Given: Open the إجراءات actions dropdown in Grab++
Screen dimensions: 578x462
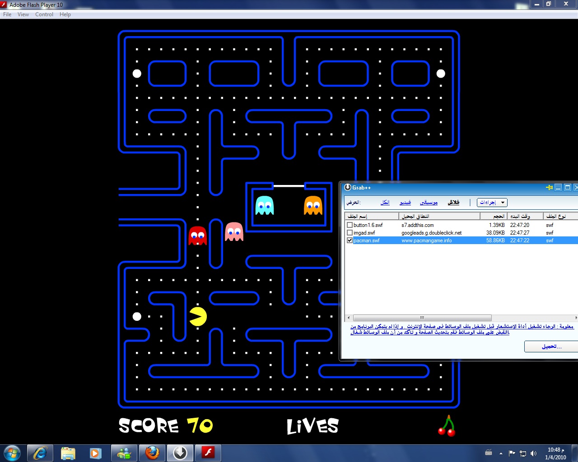Looking at the screenshot, I should click(x=492, y=203).
